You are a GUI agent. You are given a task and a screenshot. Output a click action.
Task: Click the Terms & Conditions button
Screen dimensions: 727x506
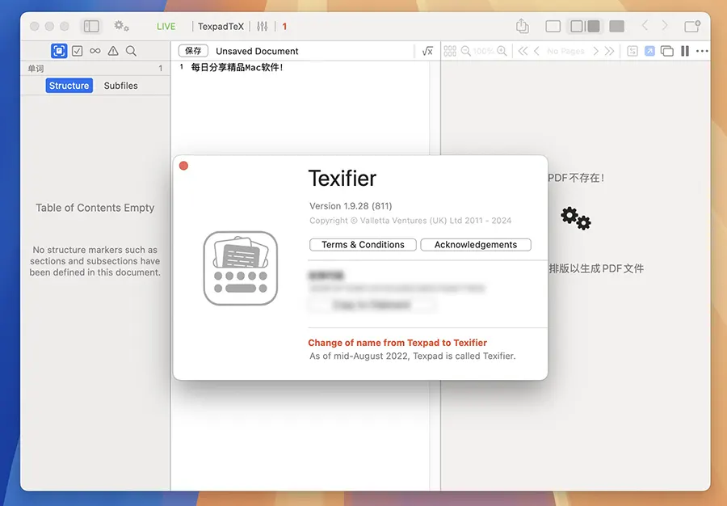[363, 245]
